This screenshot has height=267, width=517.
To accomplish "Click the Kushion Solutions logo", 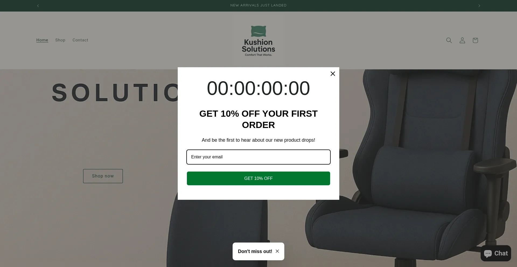I will (x=258, y=41).
